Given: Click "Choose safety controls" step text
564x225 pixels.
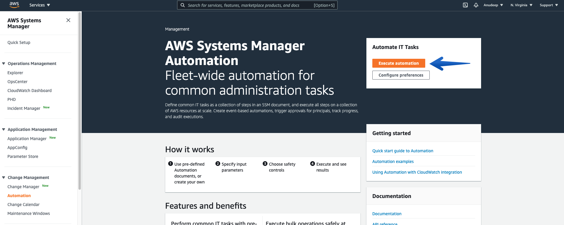Looking at the screenshot, I should (282, 167).
